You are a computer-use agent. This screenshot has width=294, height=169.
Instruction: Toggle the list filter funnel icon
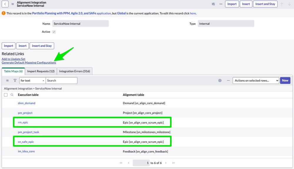pos(15,81)
